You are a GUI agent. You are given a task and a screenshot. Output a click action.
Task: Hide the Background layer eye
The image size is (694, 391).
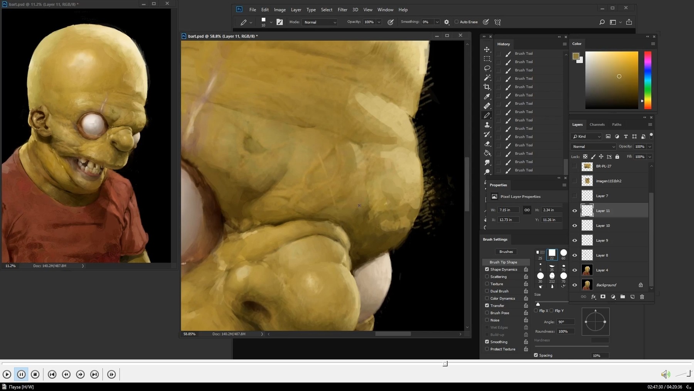click(574, 285)
